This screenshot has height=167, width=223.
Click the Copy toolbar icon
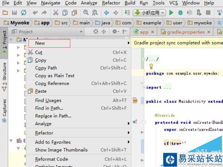(65, 12)
